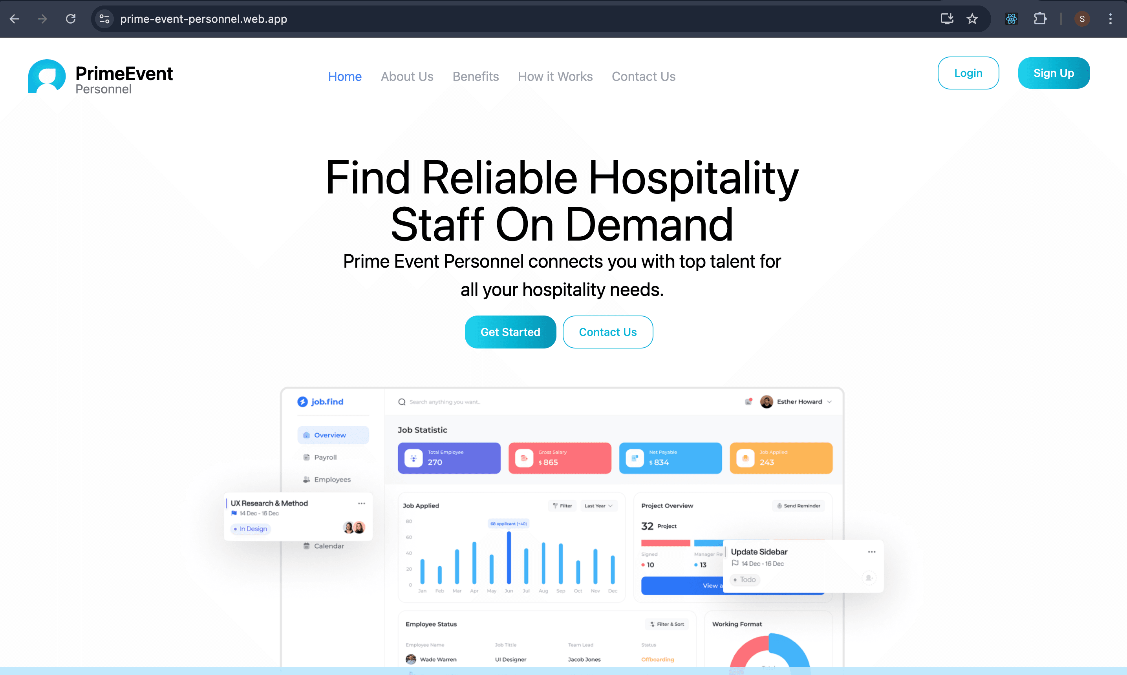Click the In Design status tag
The image size is (1127, 675).
tap(250, 529)
